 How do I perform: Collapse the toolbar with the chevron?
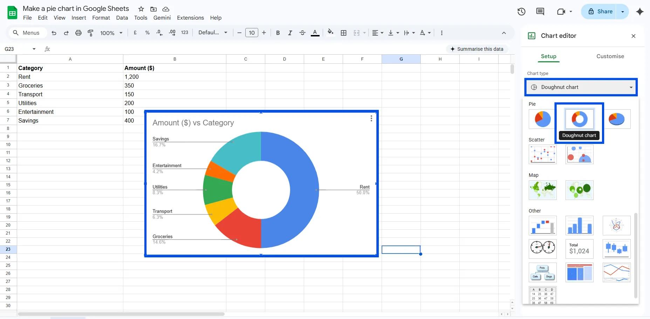[504, 33]
